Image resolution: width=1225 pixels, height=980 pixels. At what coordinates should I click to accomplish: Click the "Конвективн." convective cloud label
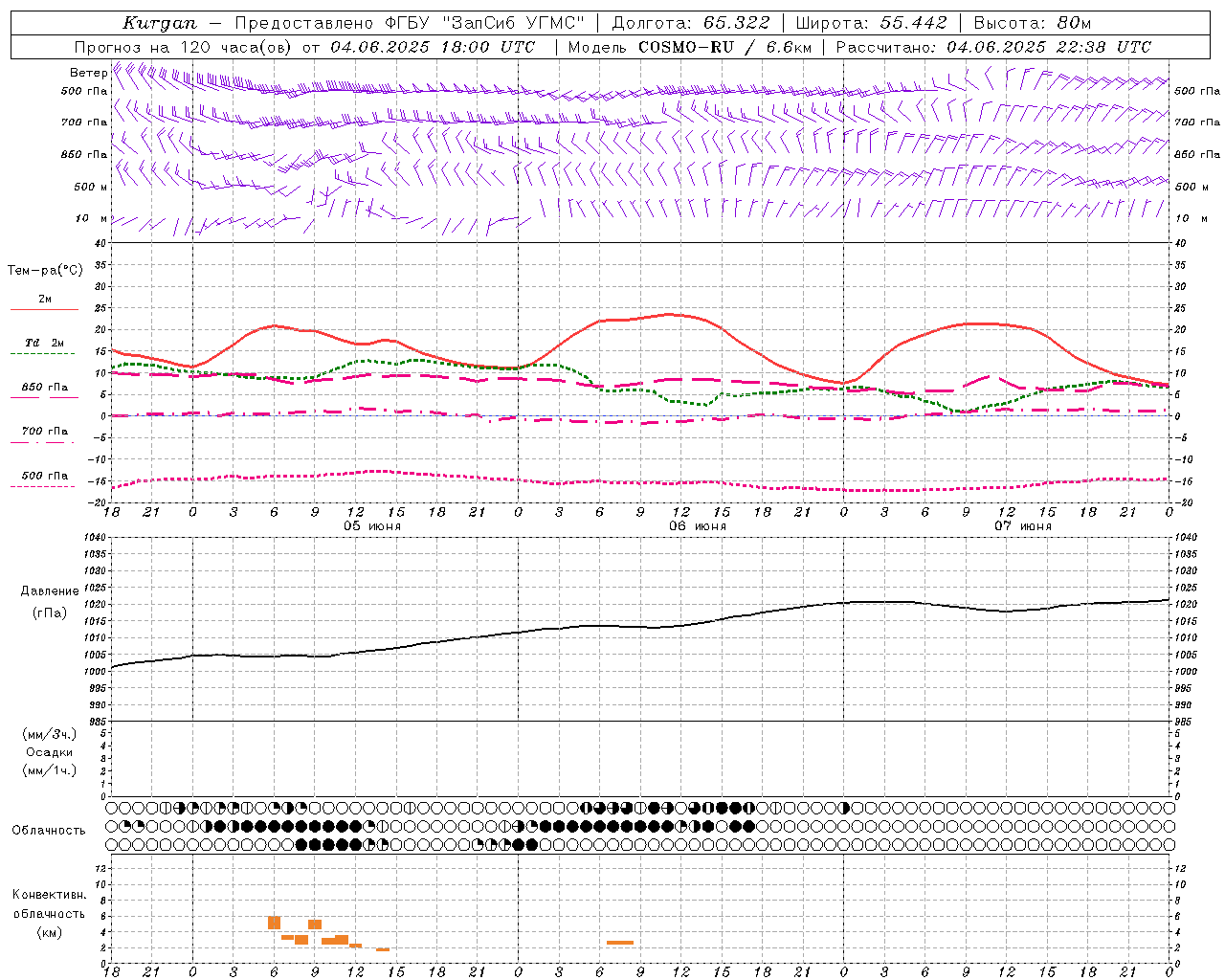tap(49, 895)
